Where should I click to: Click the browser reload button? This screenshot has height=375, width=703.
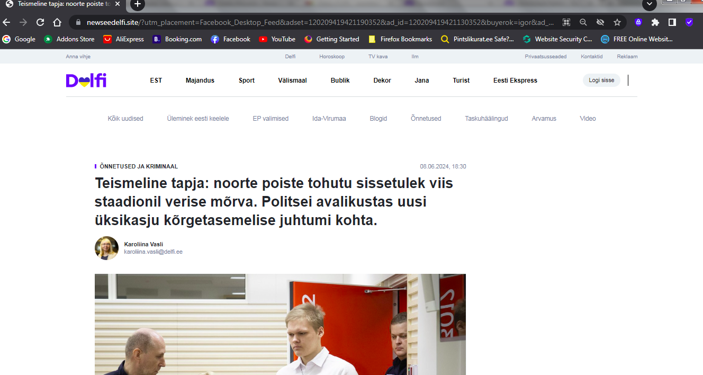[40, 22]
